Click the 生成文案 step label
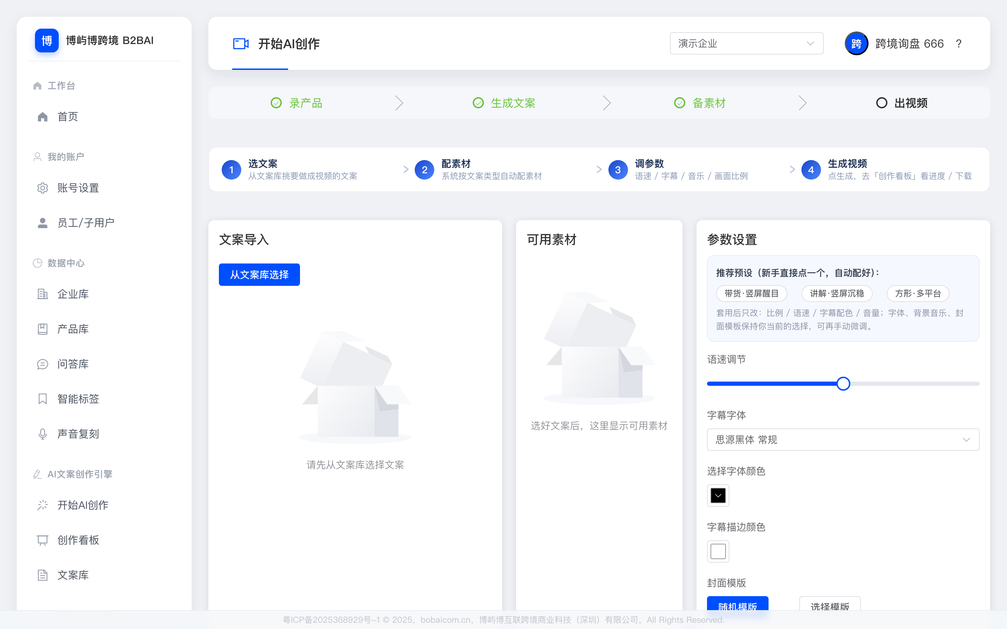 (x=513, y=103)
